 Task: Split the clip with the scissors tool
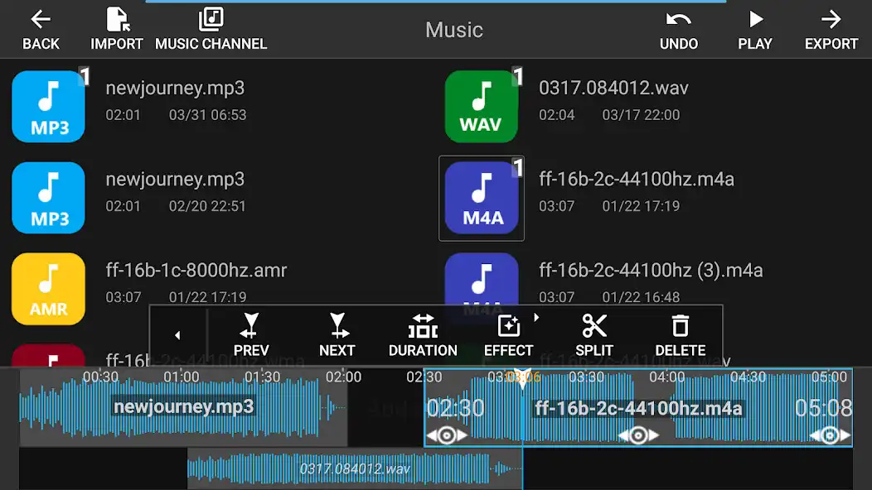[x=594, y=335]
